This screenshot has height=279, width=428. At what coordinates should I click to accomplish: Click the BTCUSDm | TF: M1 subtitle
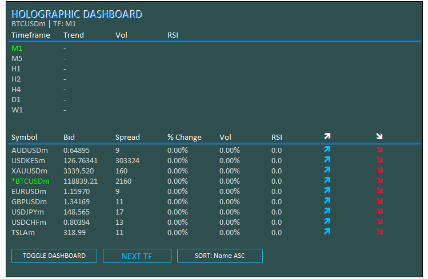[x=43, y=24]
